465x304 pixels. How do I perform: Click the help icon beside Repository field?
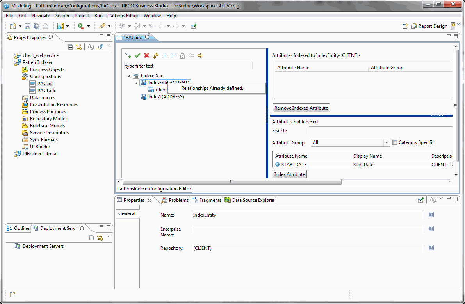coord(431,248)
